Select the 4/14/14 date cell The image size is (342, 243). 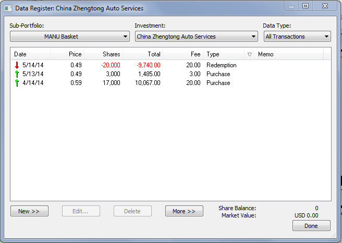coord(33,83)
